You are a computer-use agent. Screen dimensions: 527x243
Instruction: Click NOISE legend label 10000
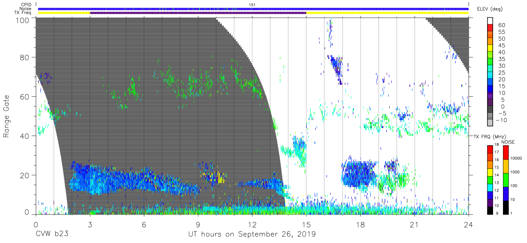pos(517,159)
